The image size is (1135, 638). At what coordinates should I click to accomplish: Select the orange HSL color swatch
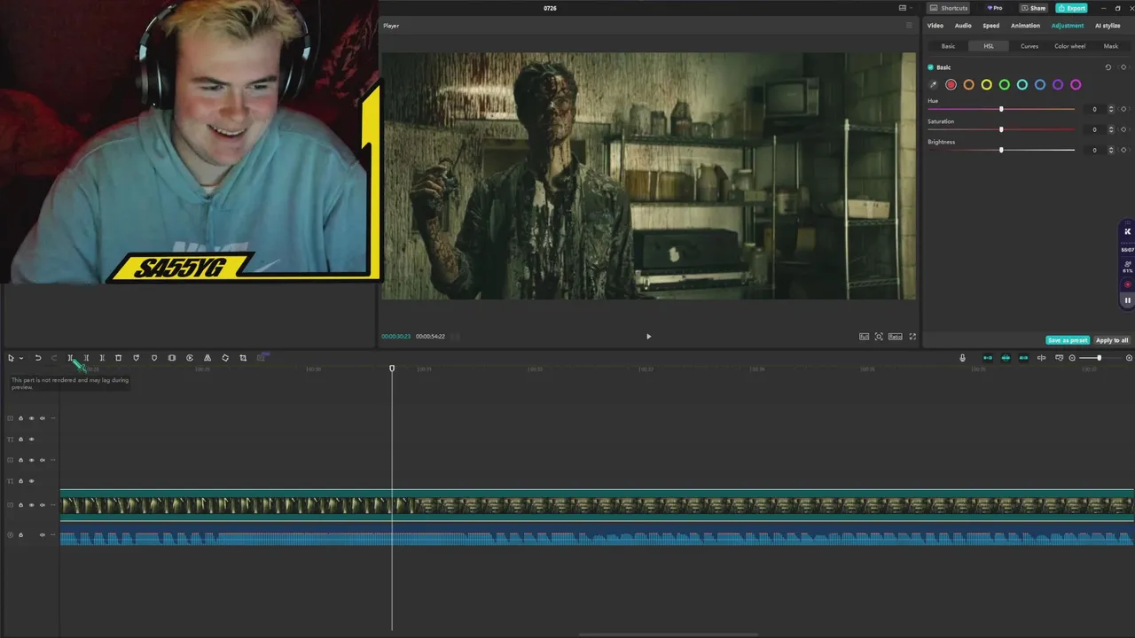coord(969,85)
